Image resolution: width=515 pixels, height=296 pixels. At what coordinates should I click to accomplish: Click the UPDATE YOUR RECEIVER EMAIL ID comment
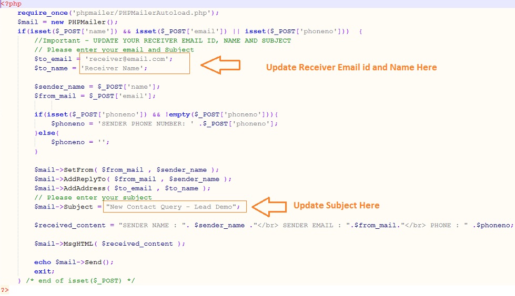pos(163,40)
